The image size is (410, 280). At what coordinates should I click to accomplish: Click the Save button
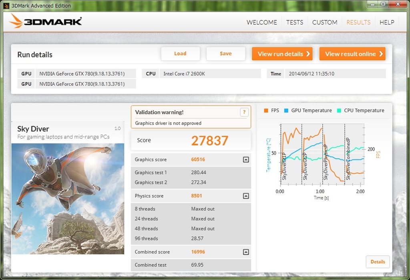[x=226, y=54]
